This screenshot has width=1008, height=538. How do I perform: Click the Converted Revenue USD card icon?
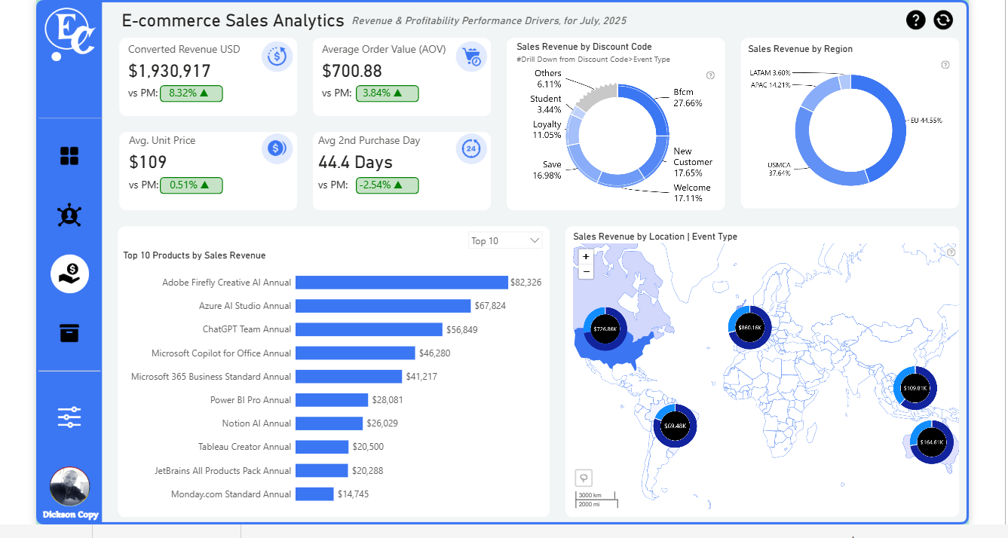click(x=277, y=57)
